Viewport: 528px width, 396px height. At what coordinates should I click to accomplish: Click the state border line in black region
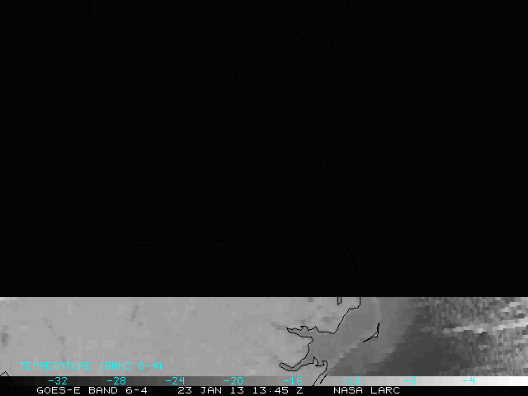coord(165,239)
